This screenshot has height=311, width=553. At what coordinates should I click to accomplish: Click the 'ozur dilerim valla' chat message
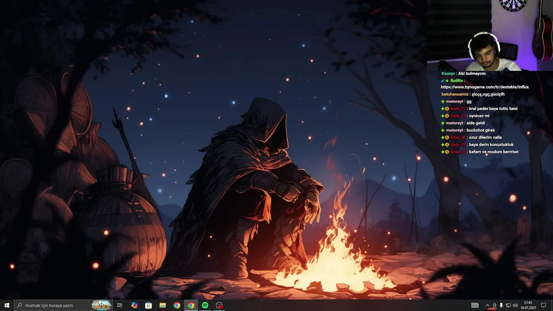(471, 137)
